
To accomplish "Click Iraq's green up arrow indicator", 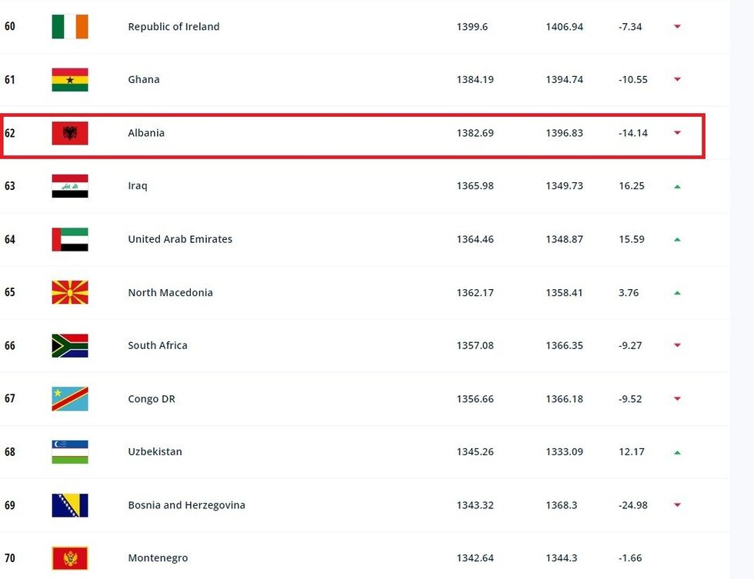I will pyautogui.click(x=677, y=186).
